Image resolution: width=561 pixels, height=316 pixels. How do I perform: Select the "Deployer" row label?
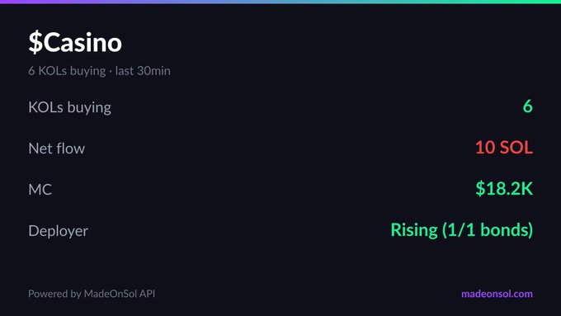pyautogui.click(x=59, y=231)
